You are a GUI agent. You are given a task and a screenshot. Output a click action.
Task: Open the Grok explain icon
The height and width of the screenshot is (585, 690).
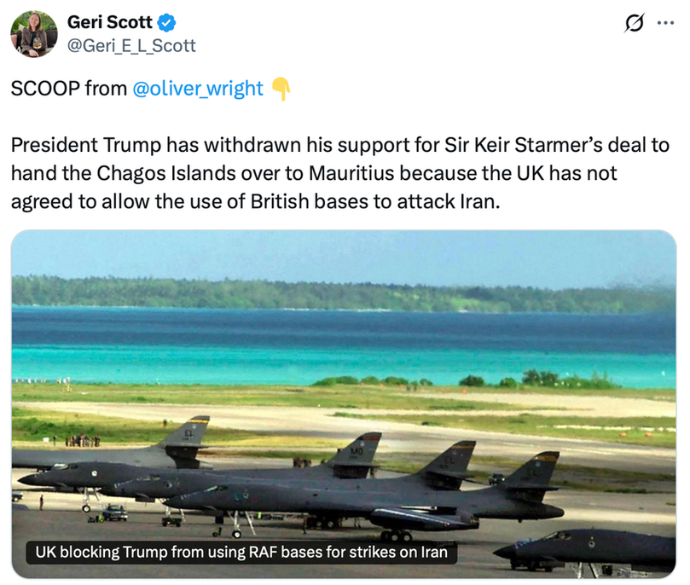(x=634, y=25)
